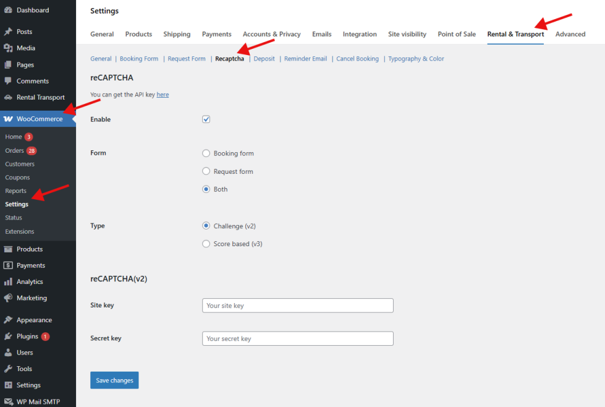The height and width of the screenshot is (407, 605).
Task: Select the Request form radio option
Action: [x=206, y=171]
